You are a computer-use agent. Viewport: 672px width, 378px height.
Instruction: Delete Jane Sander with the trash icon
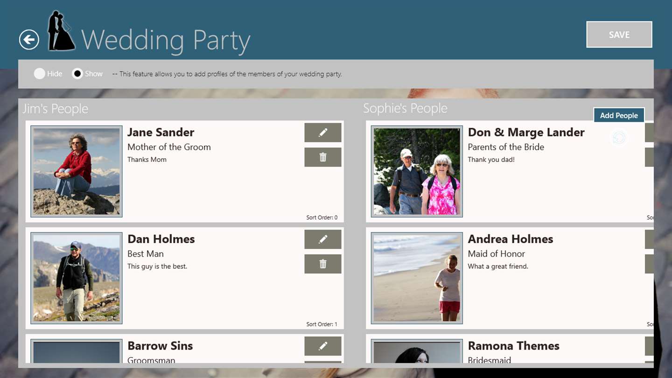point(323,157)
